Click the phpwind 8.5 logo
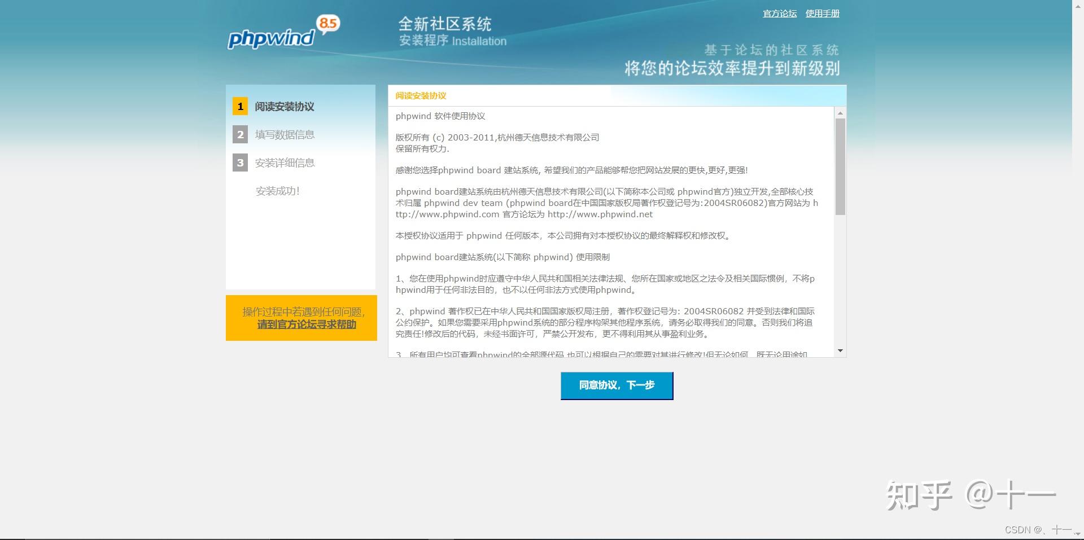 (x=284, y=32)
